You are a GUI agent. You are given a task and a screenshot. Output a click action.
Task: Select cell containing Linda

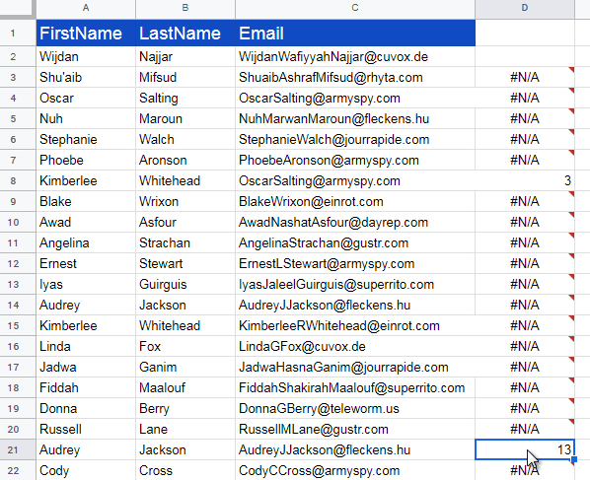(86, 346)
